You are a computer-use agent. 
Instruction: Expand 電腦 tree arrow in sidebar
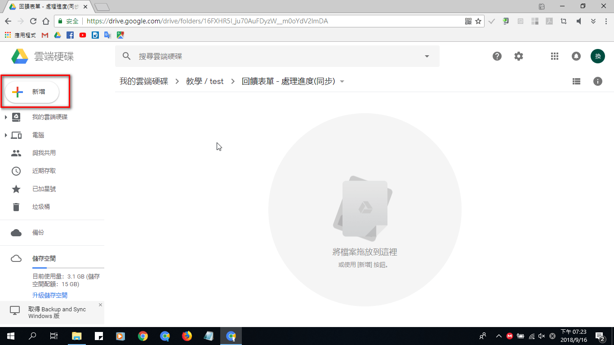[x=6, y=135]
